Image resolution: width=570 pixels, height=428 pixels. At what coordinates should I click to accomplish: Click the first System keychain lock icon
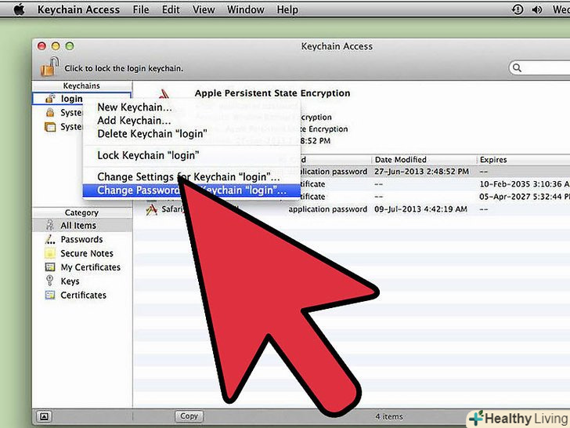click(50, 112)
